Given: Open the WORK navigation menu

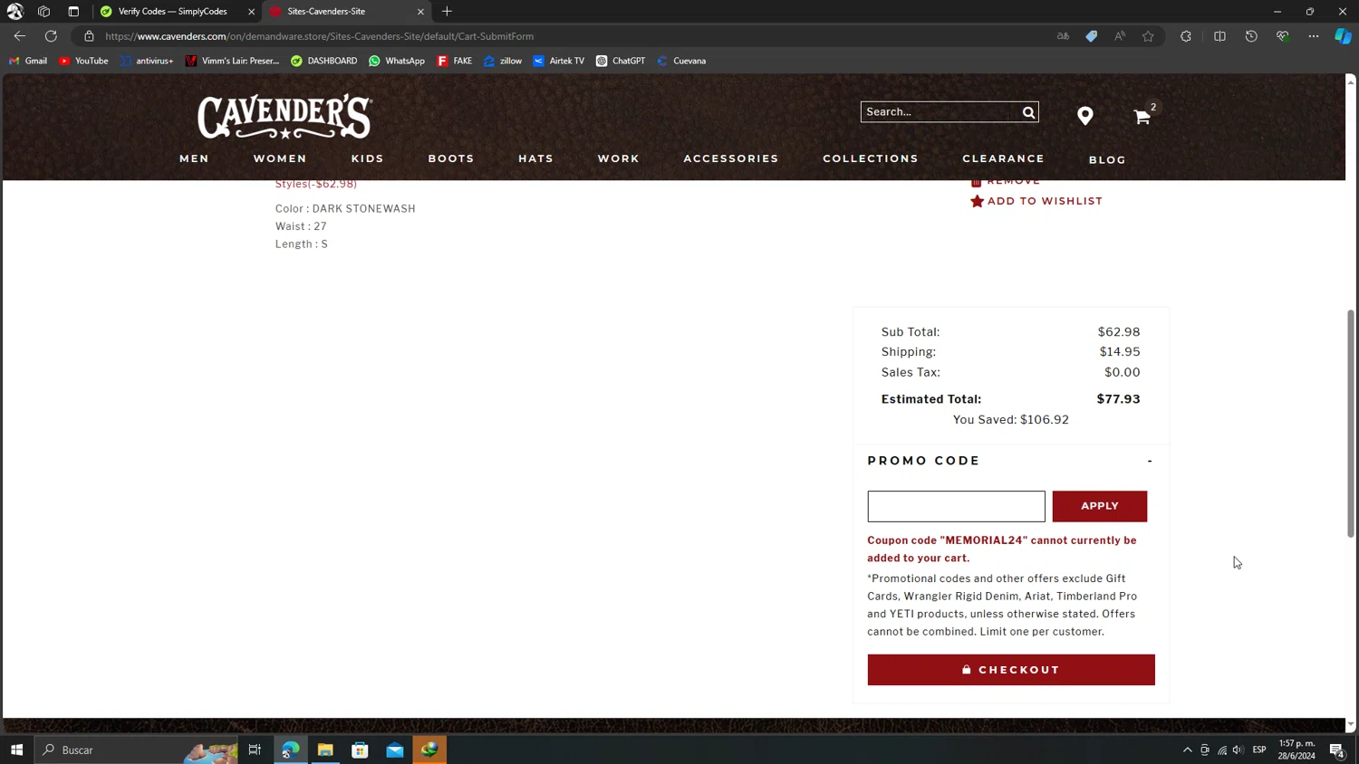Looking at the screenshot, I should 618,158.
